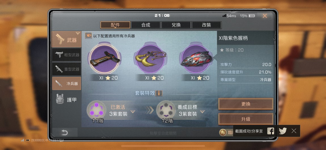Dismiss the screenshot share popup

[x=294, y=131]
